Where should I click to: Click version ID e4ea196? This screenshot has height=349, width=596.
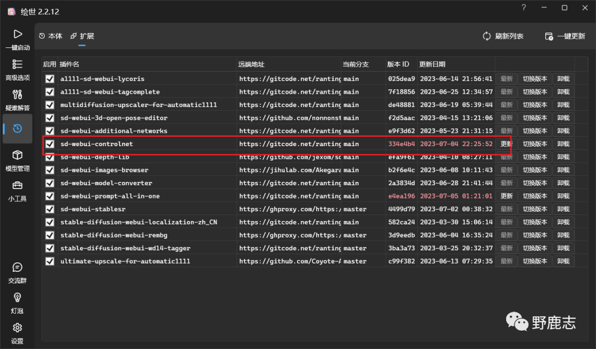click(401, 196)
